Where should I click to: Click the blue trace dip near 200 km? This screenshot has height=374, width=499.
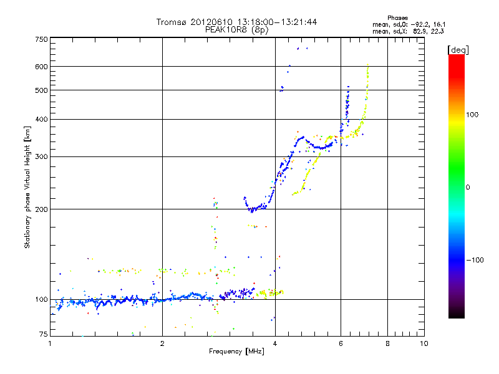pyautogui.click(x=253, y=210)
